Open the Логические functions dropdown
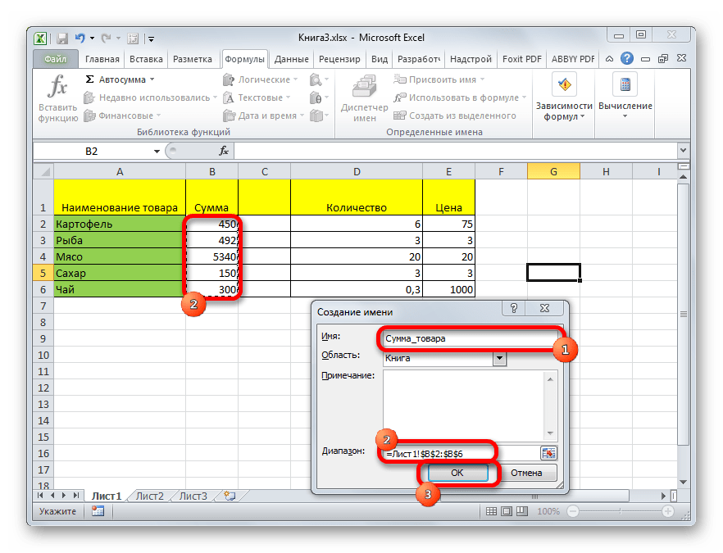Viewport: 723px width, 553px height. [x=297, y=80]
